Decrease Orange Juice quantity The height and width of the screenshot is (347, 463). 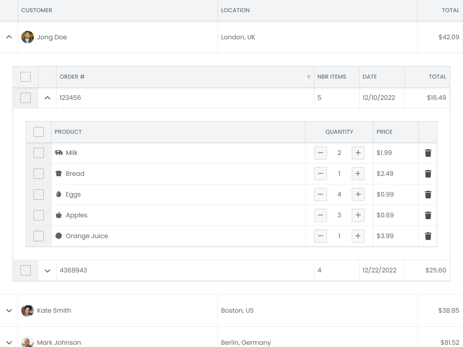[x=321, y=236]
